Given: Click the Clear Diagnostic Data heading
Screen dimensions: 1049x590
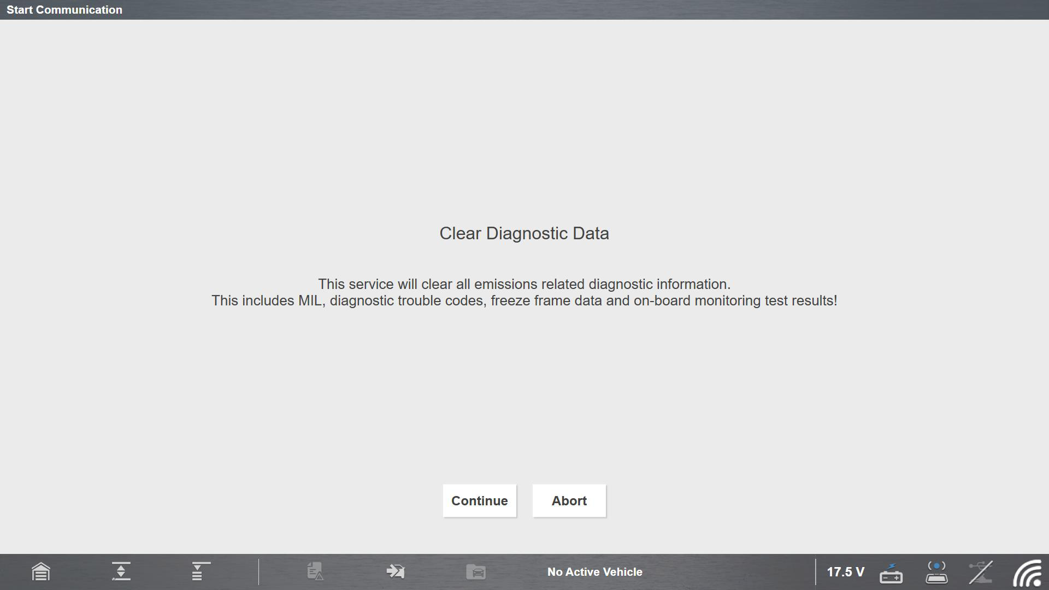Looking at the screenshot, I should [x=524, y=233].
